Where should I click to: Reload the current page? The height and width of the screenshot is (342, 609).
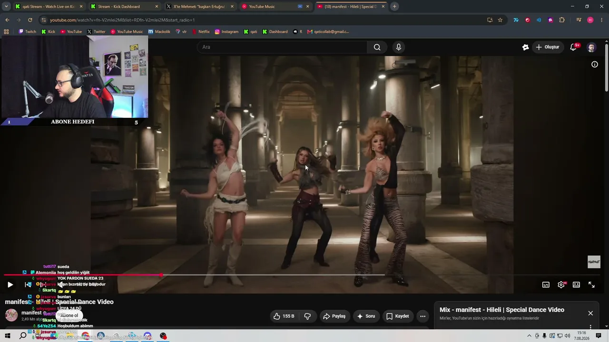[30, 20]
